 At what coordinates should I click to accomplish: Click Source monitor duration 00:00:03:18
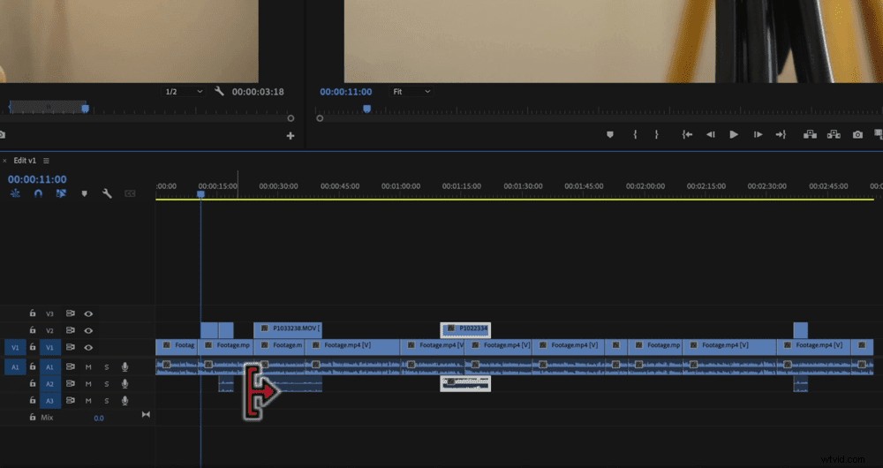tap(258, 91)
